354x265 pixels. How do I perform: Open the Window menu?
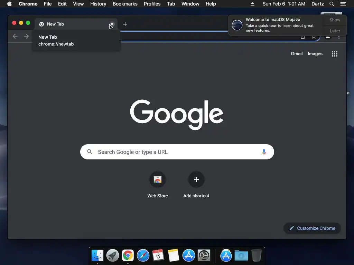[190, 4]
